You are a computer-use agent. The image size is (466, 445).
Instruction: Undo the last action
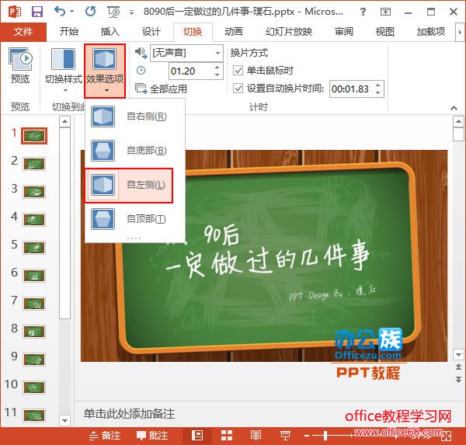[x=60, y=12]
